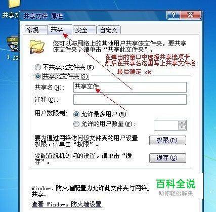The width and height of the screenshot is (216, 212).
Task: Click the 缓存(G) button
Action: click(167, 158)
